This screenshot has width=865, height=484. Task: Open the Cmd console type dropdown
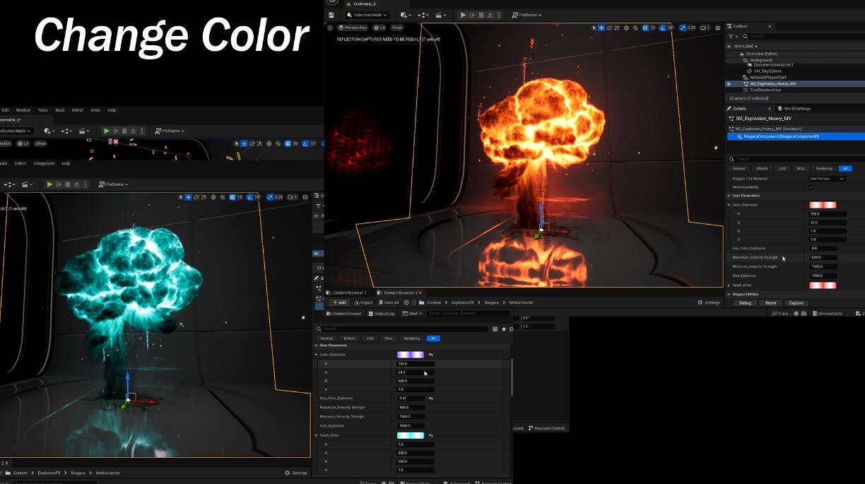click(x=412, y=314)
